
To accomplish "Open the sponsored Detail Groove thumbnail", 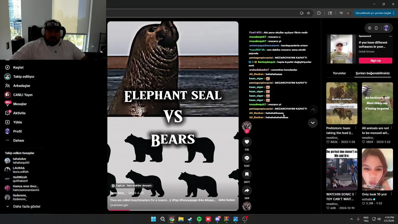I will tap(341, 49).
